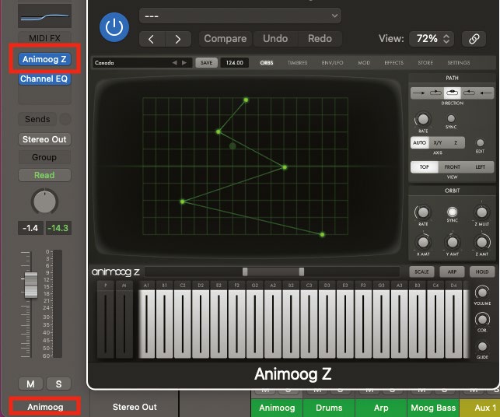Open the Sends slot

click(x=37, y=119)
